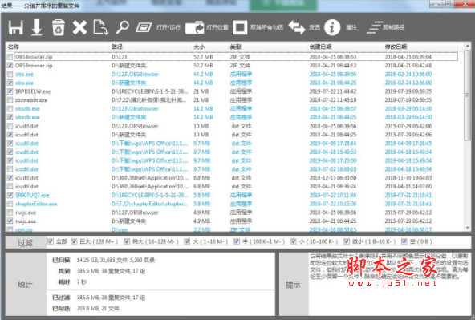Screen dimensions: 475x320
Task: Uncheck OBSBrowser.zip row in D:\新建文件夹
Action: 10,66
